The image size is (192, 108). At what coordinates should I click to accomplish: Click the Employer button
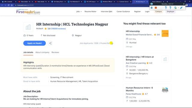pos(170,11)
